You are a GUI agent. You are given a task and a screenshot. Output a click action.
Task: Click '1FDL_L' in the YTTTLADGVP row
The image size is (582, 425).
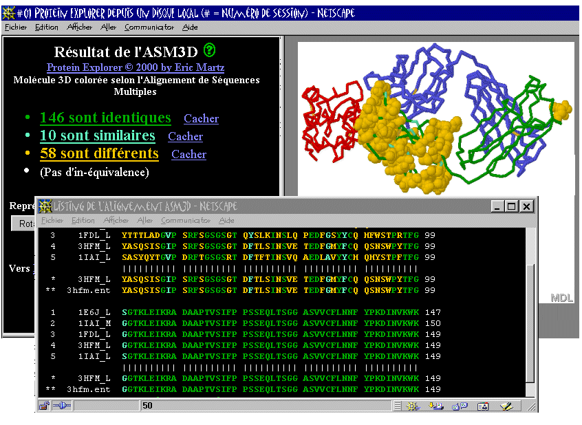(94, 235)
